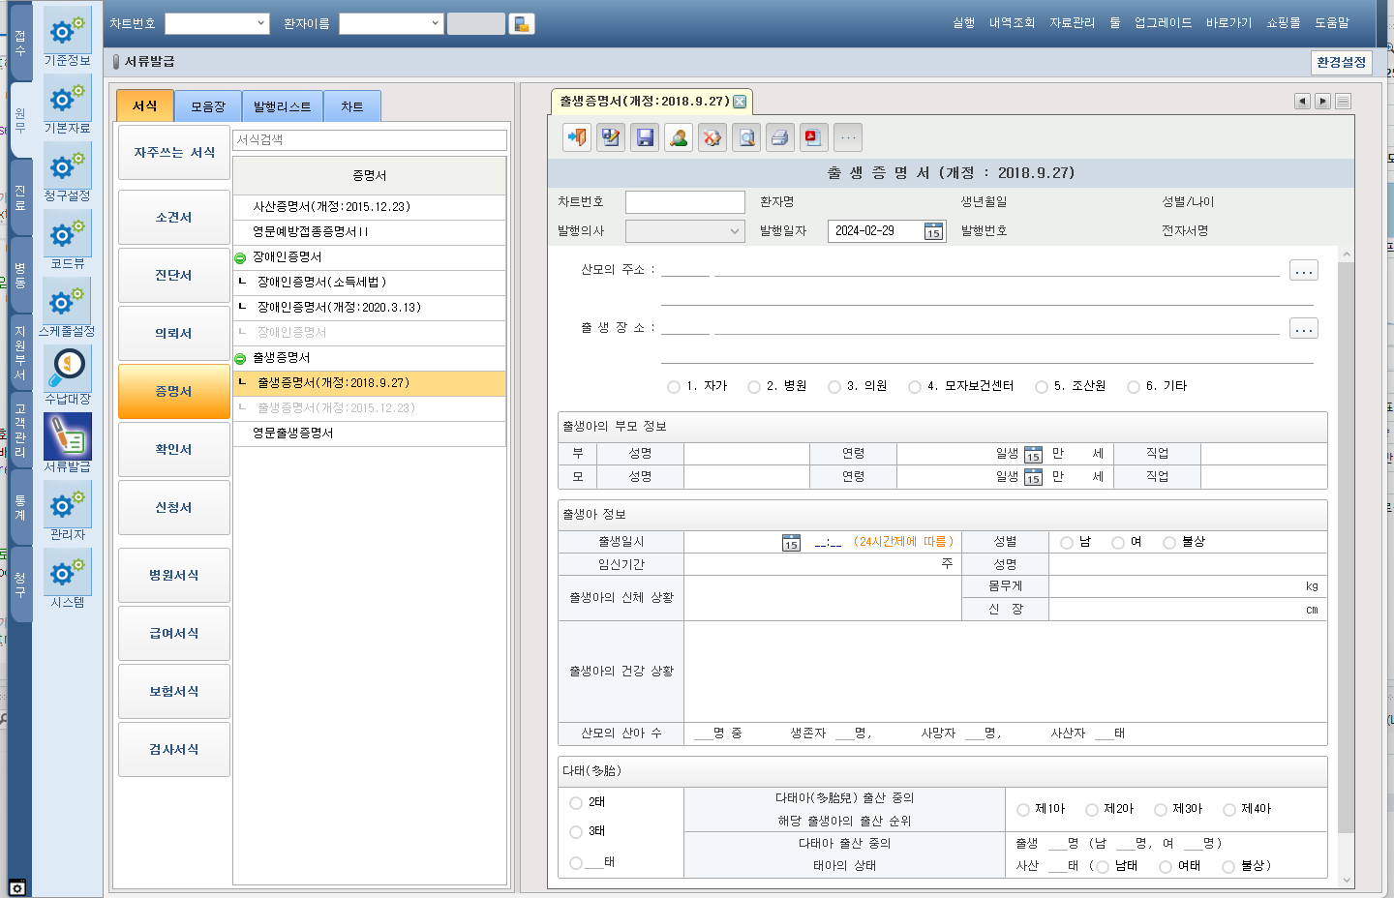Image resolution: width=1394 pixels, height=898 pixels.
Task: Click the patient search toolbar icon
Action: [x=679, y=137]
